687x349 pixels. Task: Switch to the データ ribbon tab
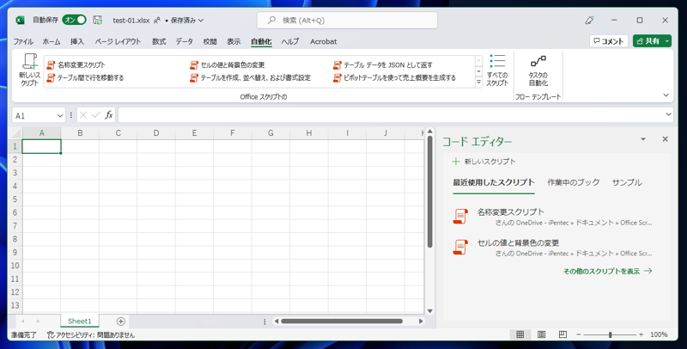(184, 41)
